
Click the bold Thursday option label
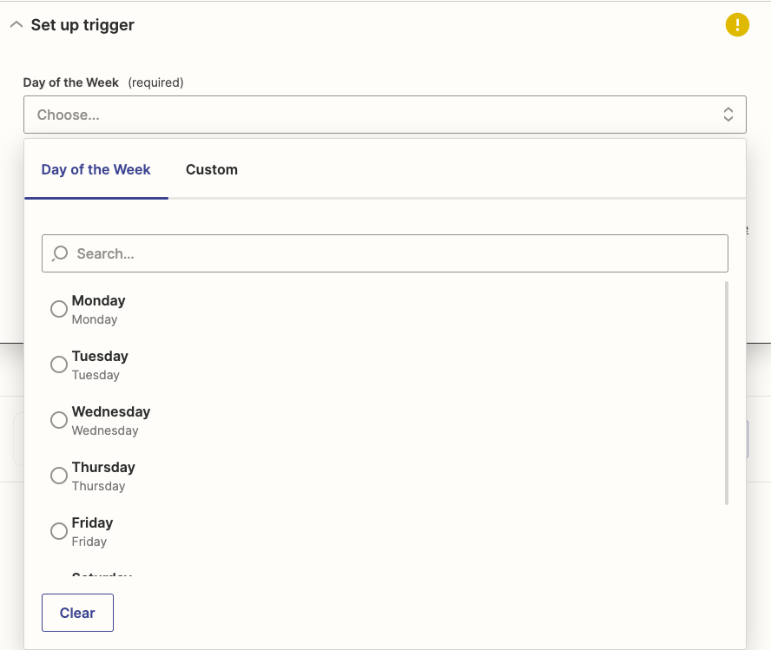click(103, 467)
